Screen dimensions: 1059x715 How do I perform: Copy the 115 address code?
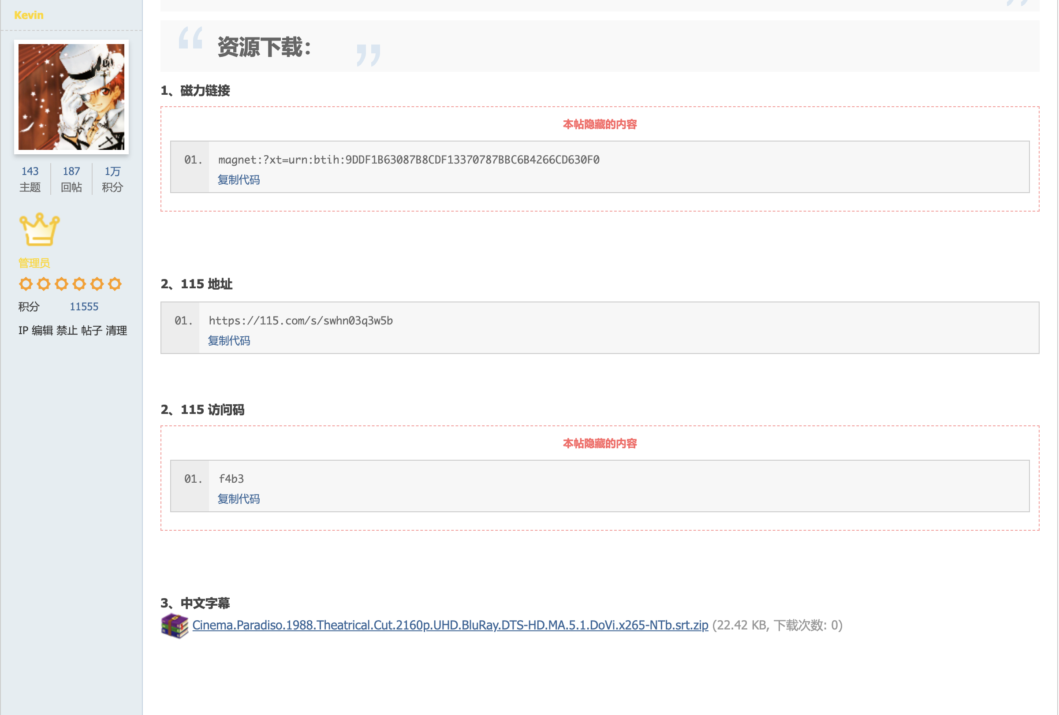tap(229, 341)
